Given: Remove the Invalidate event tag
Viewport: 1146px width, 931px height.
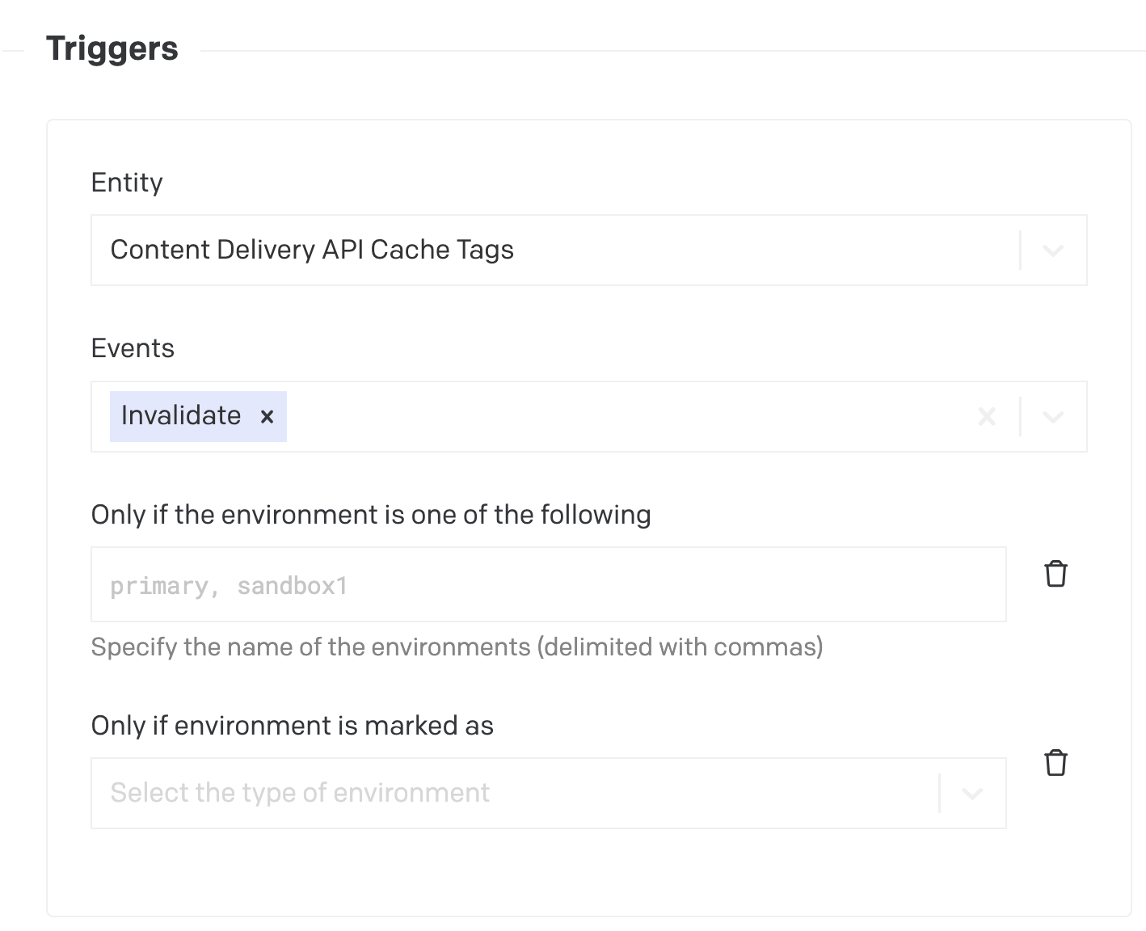Looking at the screenshot, I should tap(267, 416).
